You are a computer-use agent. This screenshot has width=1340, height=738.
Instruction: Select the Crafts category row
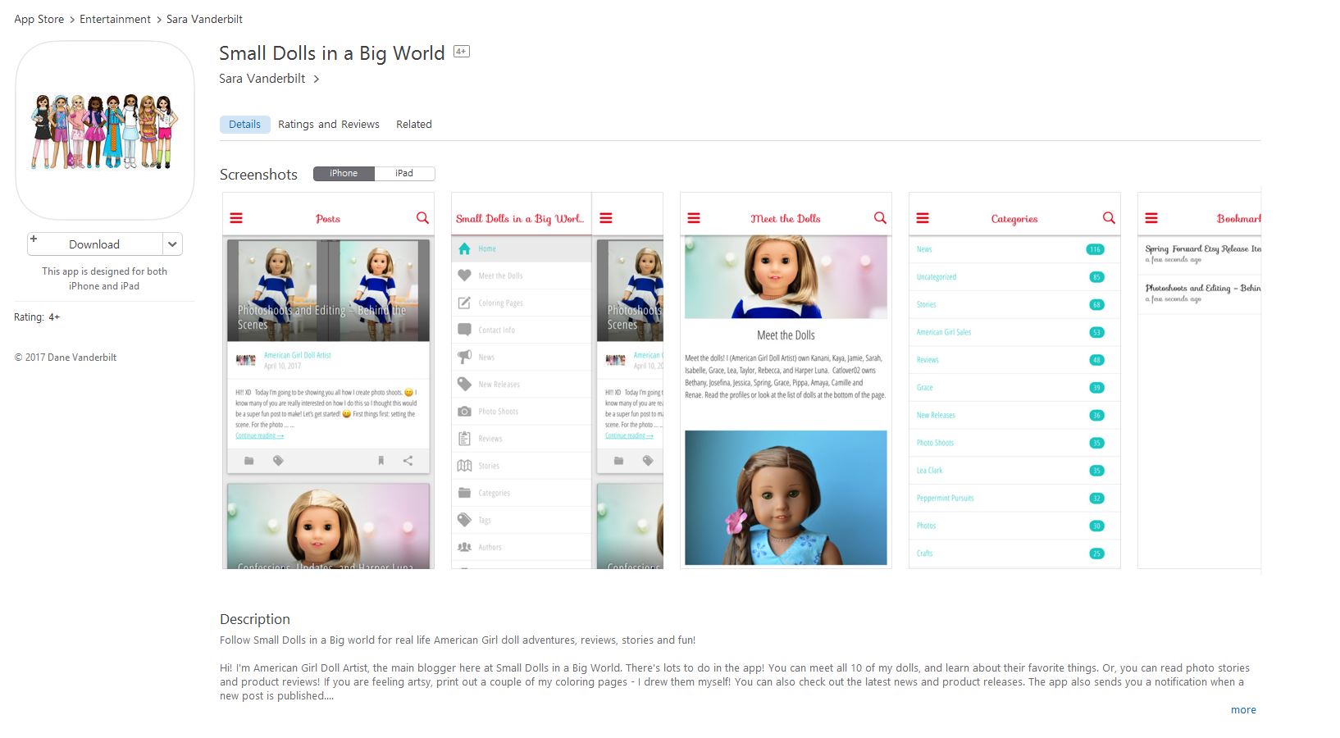(x=1014, y=553)
